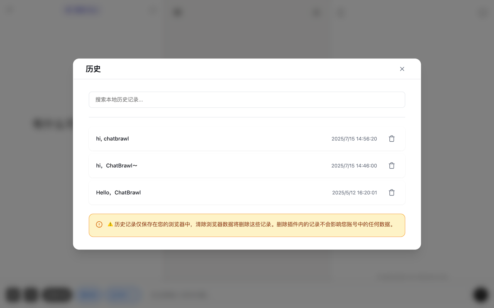Click the warning circle icon in the yellow notice
The image size is (494, 308).
click(99, 224)
